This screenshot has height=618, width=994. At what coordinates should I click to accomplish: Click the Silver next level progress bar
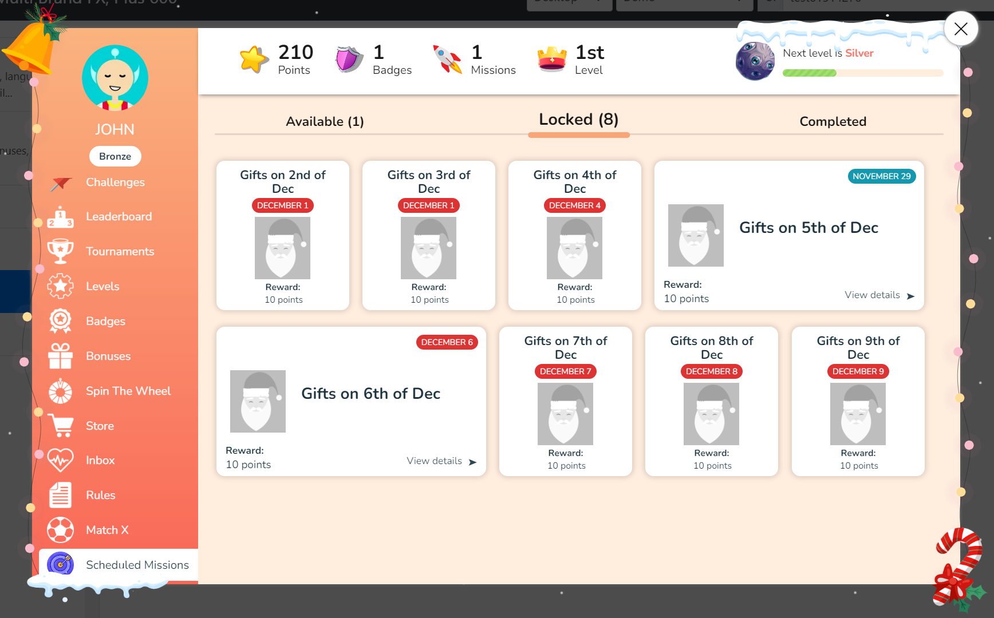(x=862, y=73)
